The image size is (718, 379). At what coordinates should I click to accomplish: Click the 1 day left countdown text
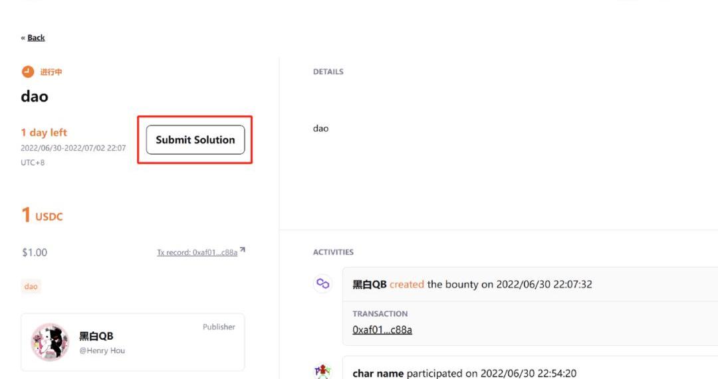[x=44, y=132]
